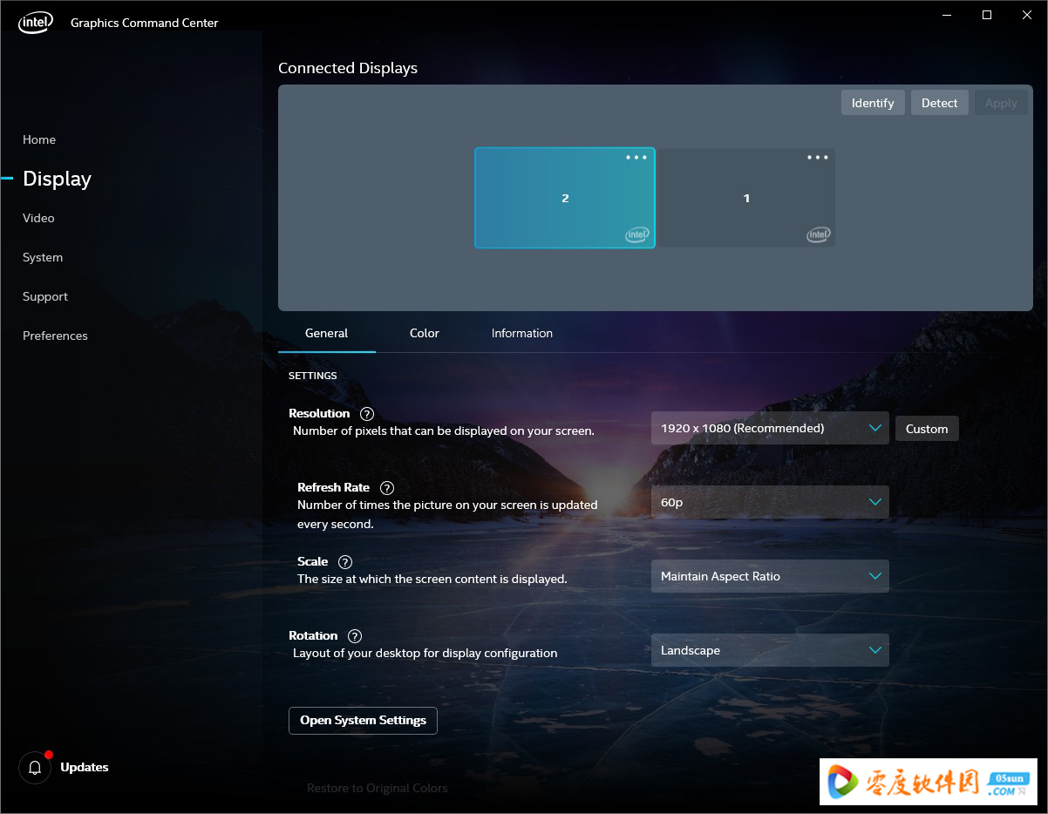Click the help icon next to Rotation
The image size is (1048, 814).
[x=354, y=635]
